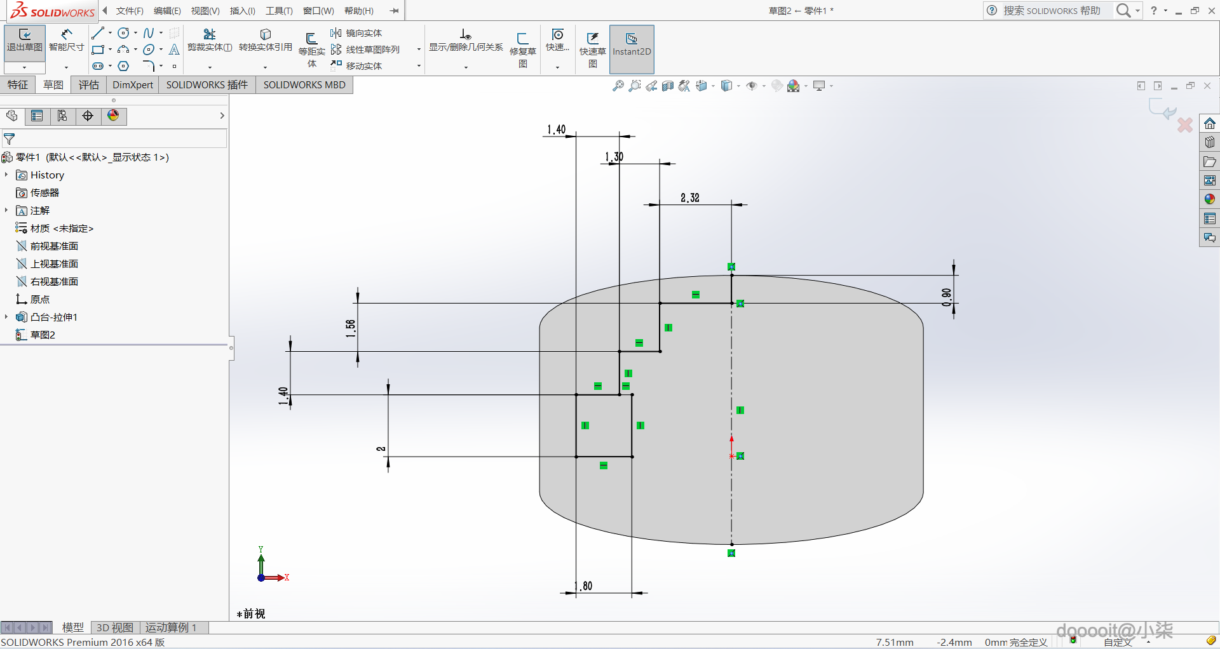Select the sketch Text tool
The height and width of the screenshot is (649, 1220).
point(174,50)
